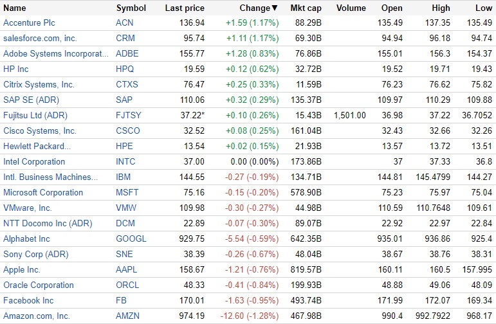496x324 pixels.
Task: Sort by Volume column header
Action: (x=351, y=8)
